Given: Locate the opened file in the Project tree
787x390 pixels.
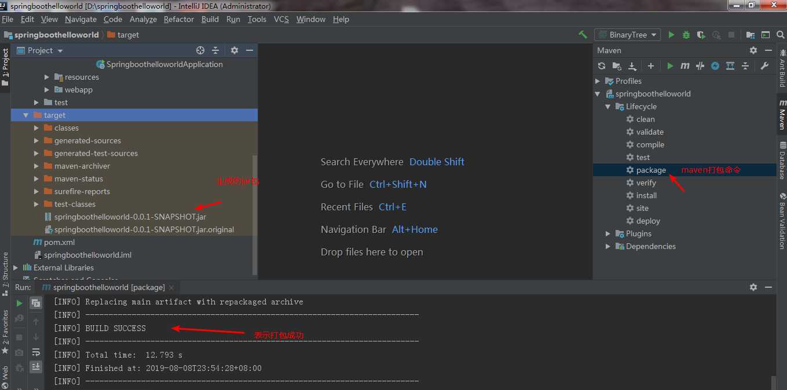Looking at the screenshot, I should tap(200, 50).
